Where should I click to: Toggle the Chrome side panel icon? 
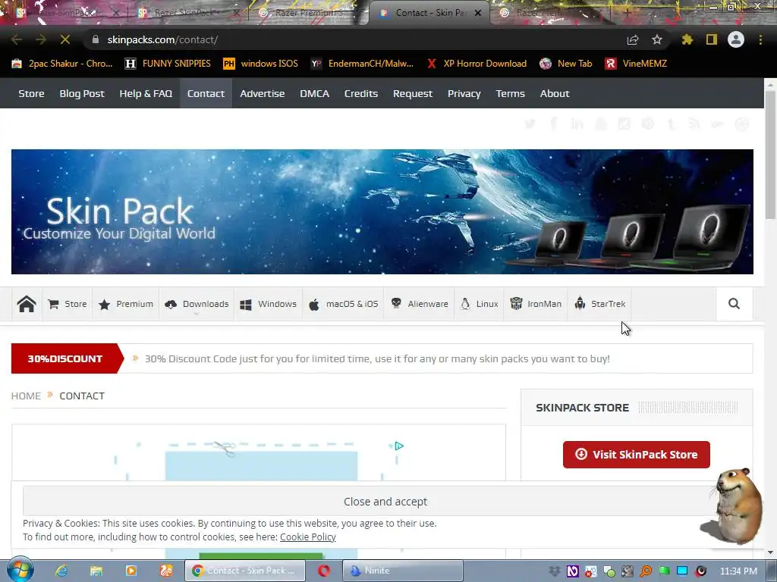point(712,39)
